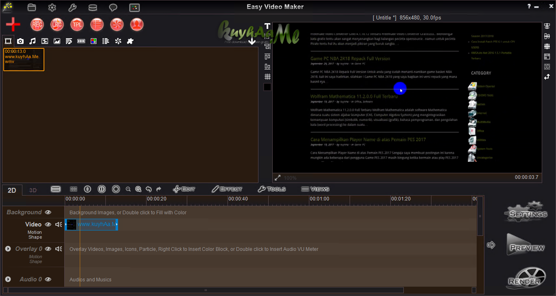Click the pause circle icon in timeline toolbar
Image resolution: width=556 pixels, height=296 pixels.
102,189
